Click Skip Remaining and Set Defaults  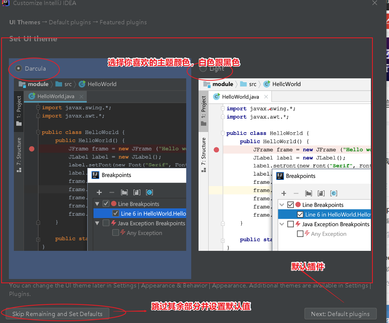(57, 314)
